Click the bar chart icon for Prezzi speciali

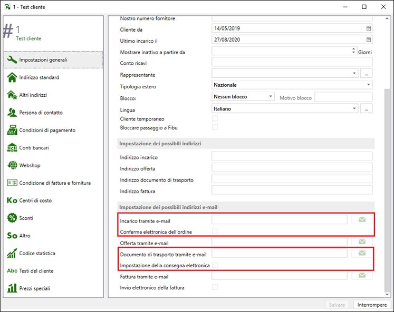(x=12, y=288)
